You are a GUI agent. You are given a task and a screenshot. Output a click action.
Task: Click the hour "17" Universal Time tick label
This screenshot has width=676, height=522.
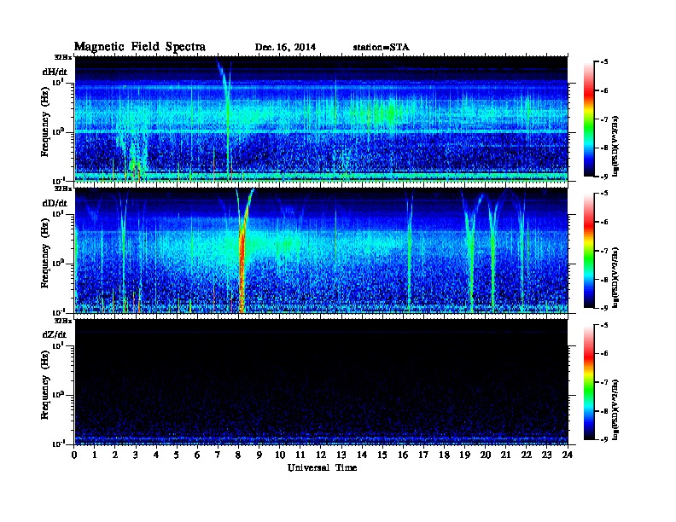423,455
